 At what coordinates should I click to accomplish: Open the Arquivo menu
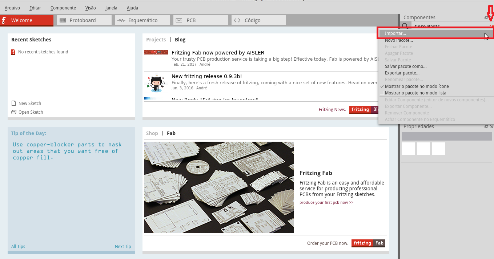click(x=12, y=8)
